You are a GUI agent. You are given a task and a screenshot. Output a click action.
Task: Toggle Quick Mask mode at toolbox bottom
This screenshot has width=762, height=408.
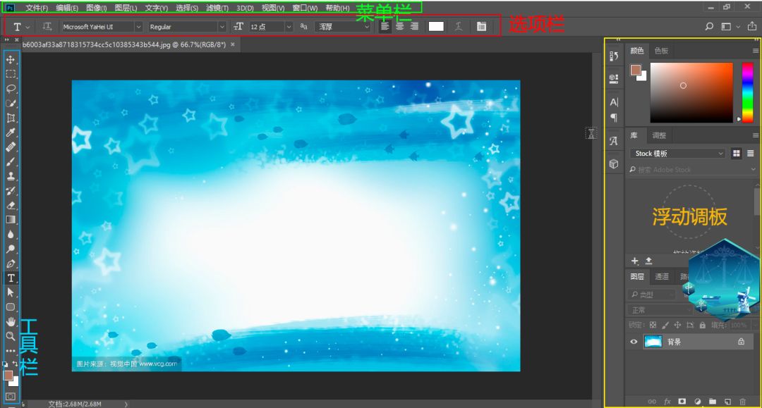(11, 397)
